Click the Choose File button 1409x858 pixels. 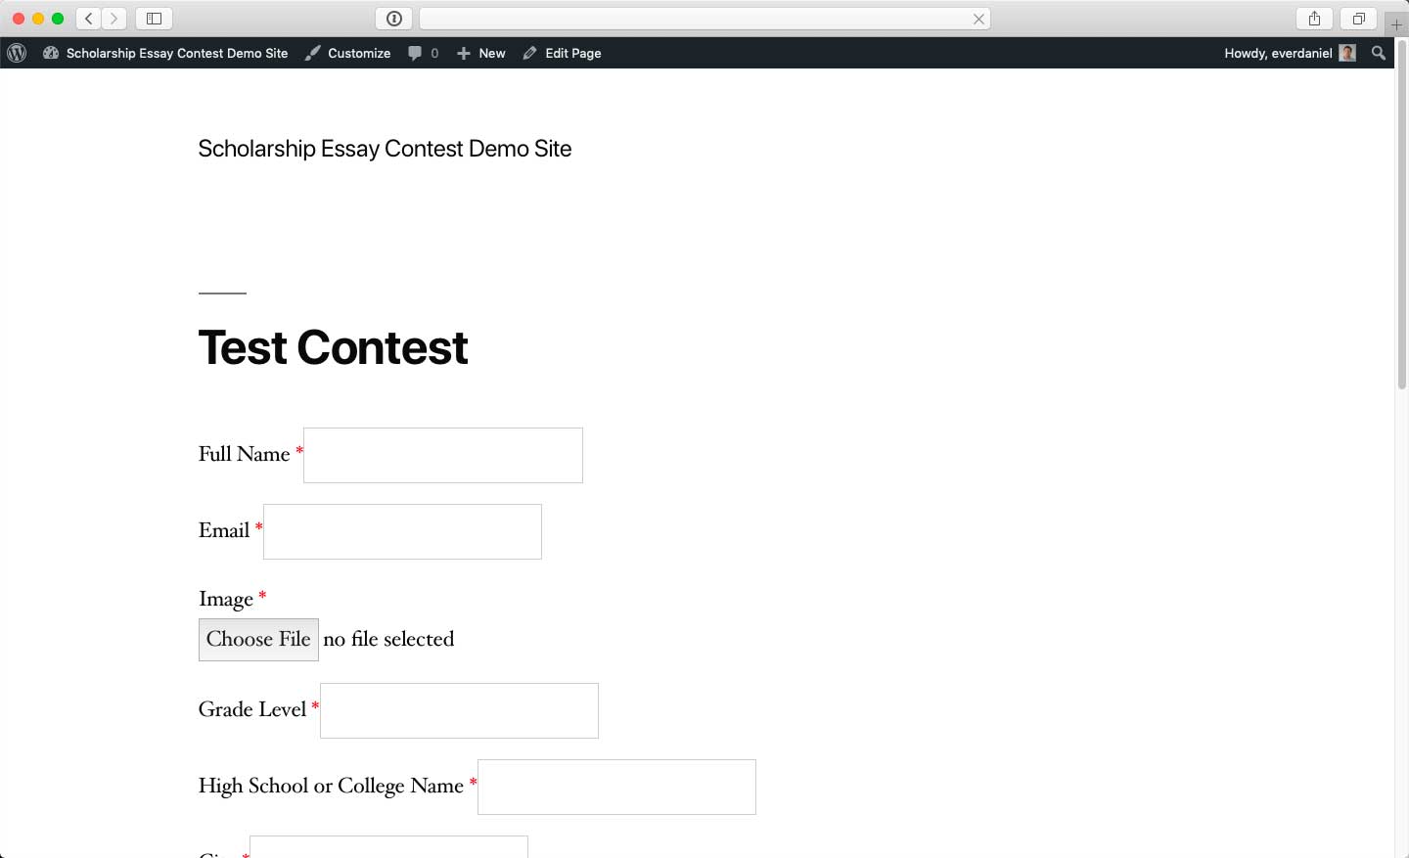(258, 640)
